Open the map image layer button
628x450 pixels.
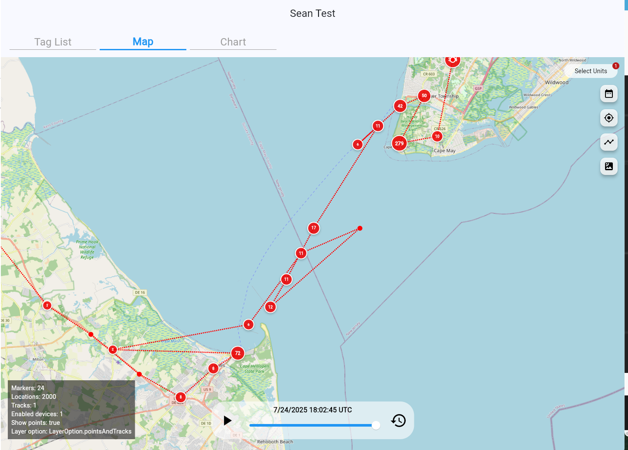tap(608, 166)
